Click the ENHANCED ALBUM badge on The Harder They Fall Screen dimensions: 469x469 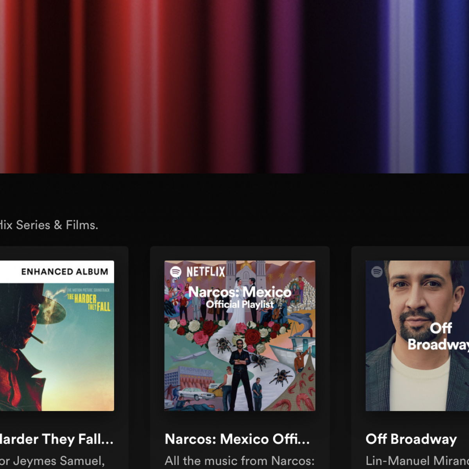[x=64, y=271]
